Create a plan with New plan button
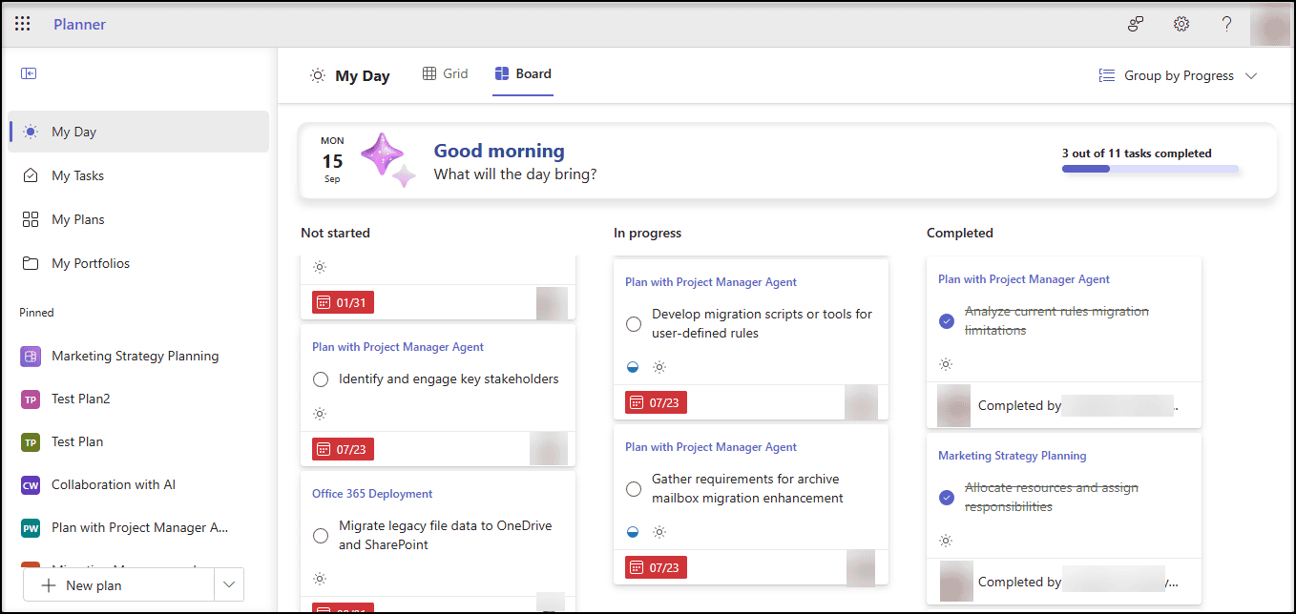The height and width of the screenshot is (614, 1296). [119, 584]
